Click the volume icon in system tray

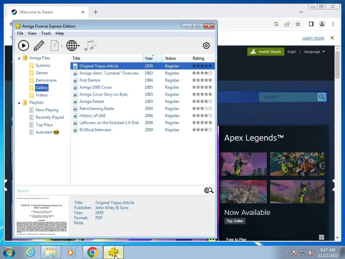click(x=311, y=253)
